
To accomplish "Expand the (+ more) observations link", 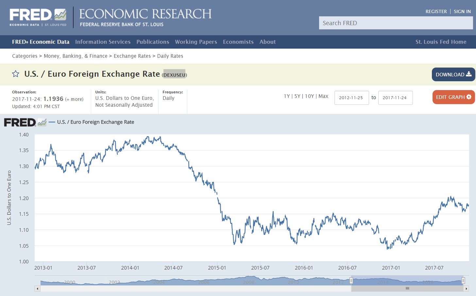I will [74, 99].
